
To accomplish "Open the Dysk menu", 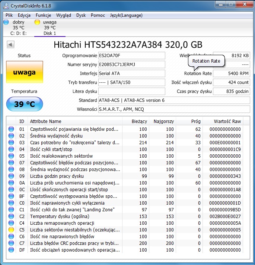I will pos(81,15).
